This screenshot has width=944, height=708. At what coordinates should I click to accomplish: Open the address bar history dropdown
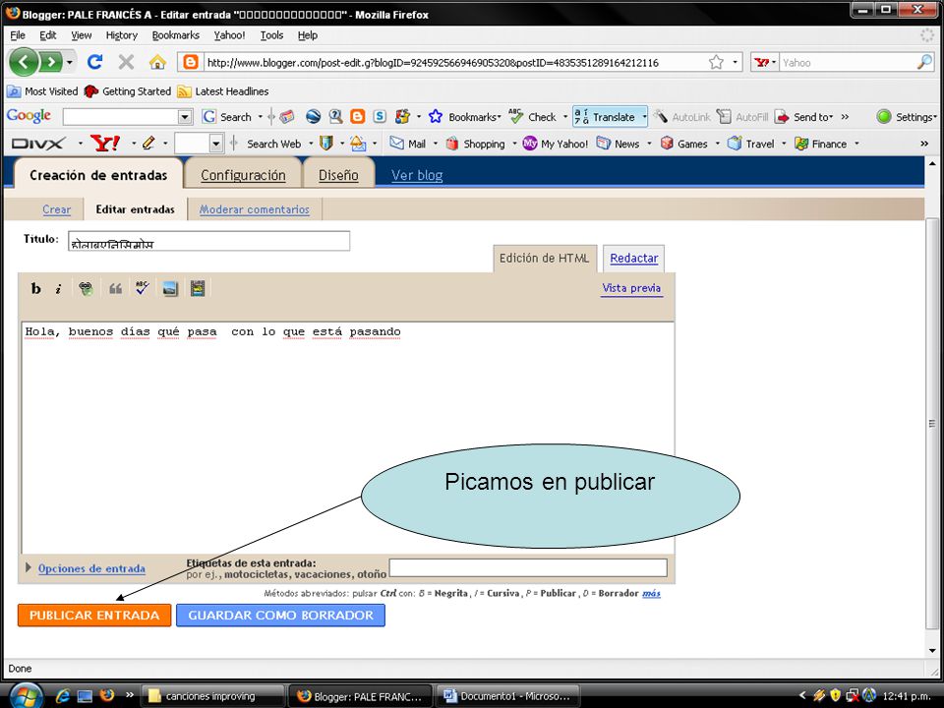coord(736,62)
